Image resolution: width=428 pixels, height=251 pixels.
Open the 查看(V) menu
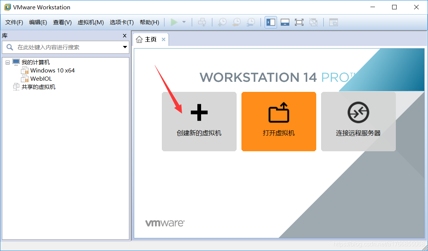[x=62, y=22]
